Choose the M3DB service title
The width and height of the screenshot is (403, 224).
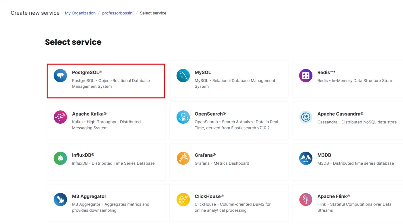click(324, 155)
